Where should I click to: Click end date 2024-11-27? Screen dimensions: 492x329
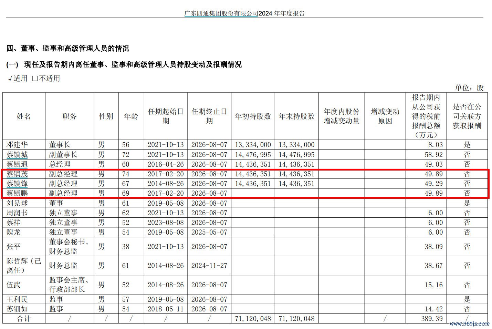click(209, 266)
